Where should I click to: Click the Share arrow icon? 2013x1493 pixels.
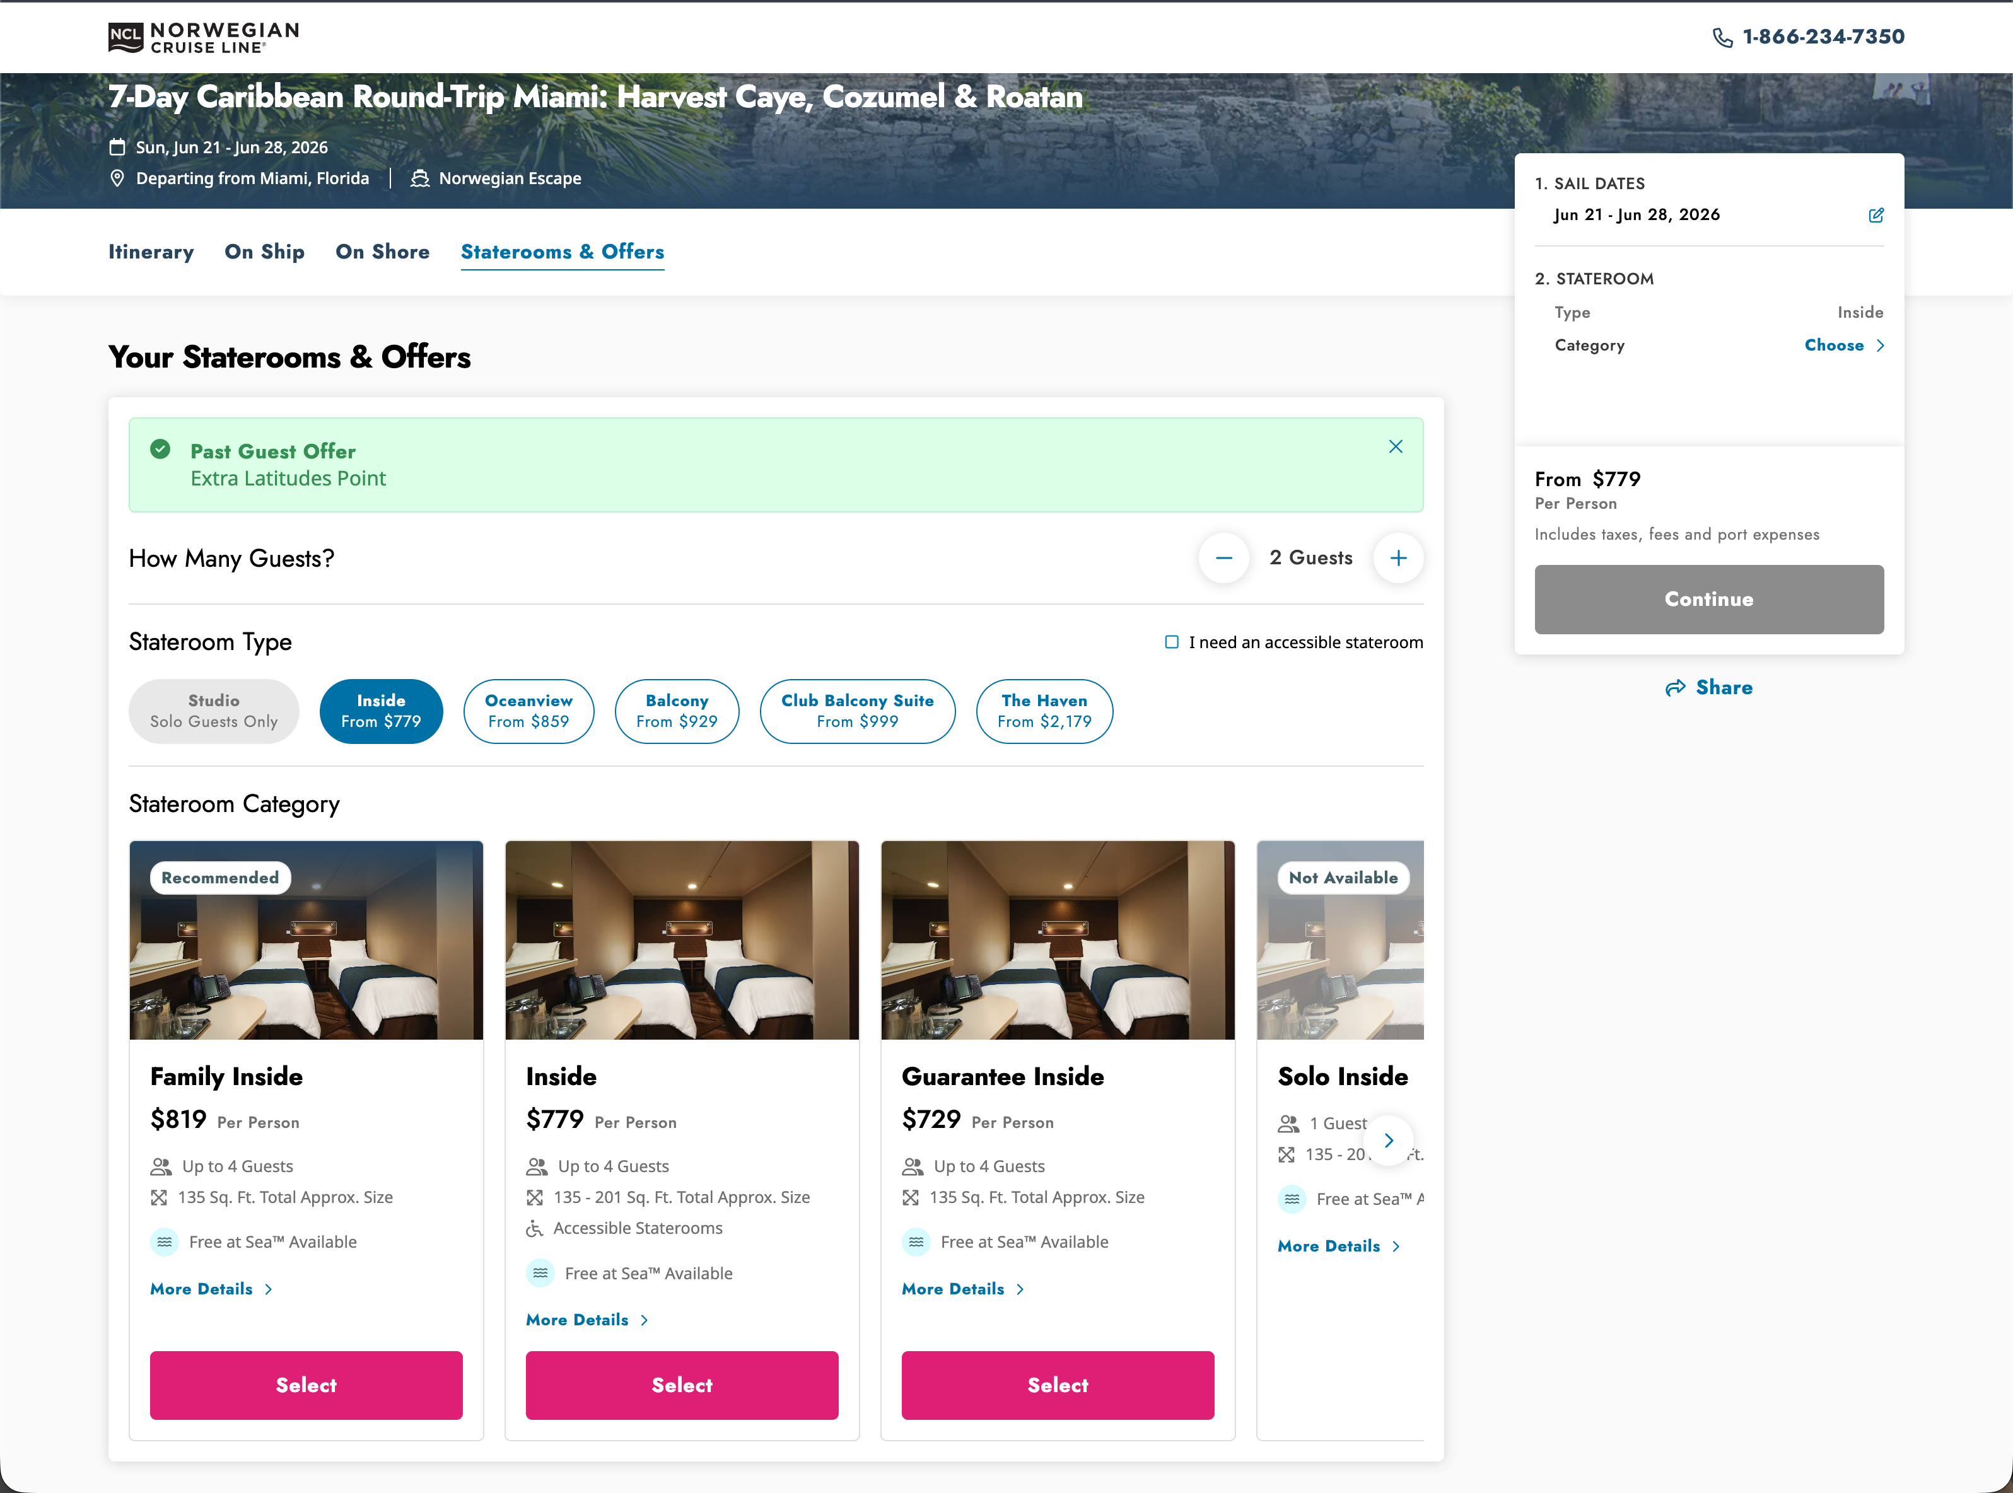[x=1675, y=688]
